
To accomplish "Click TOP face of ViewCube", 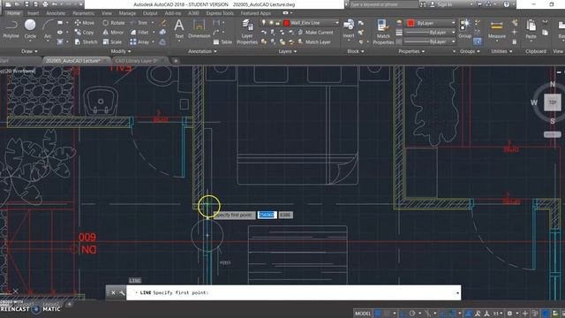I will (x=553, y=102).
